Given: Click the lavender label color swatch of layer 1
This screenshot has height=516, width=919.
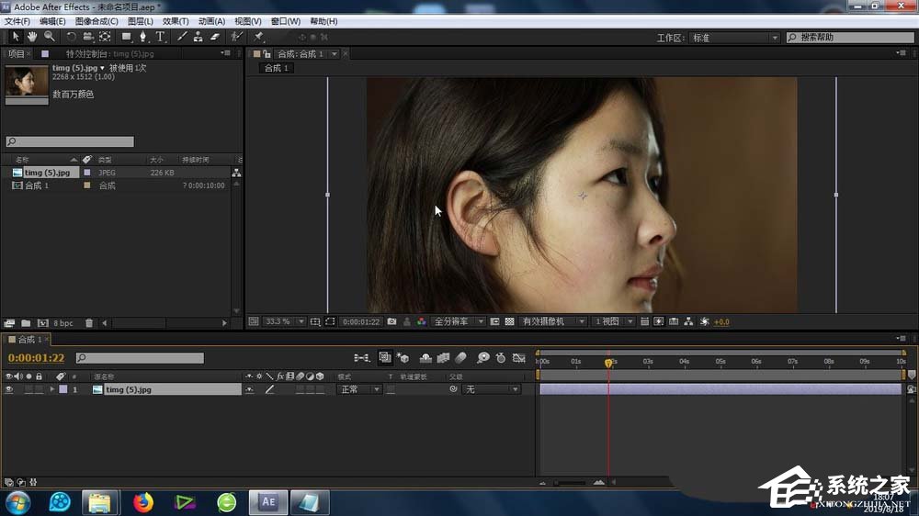Looking at the screenshot, I should [x=62, y=389].
